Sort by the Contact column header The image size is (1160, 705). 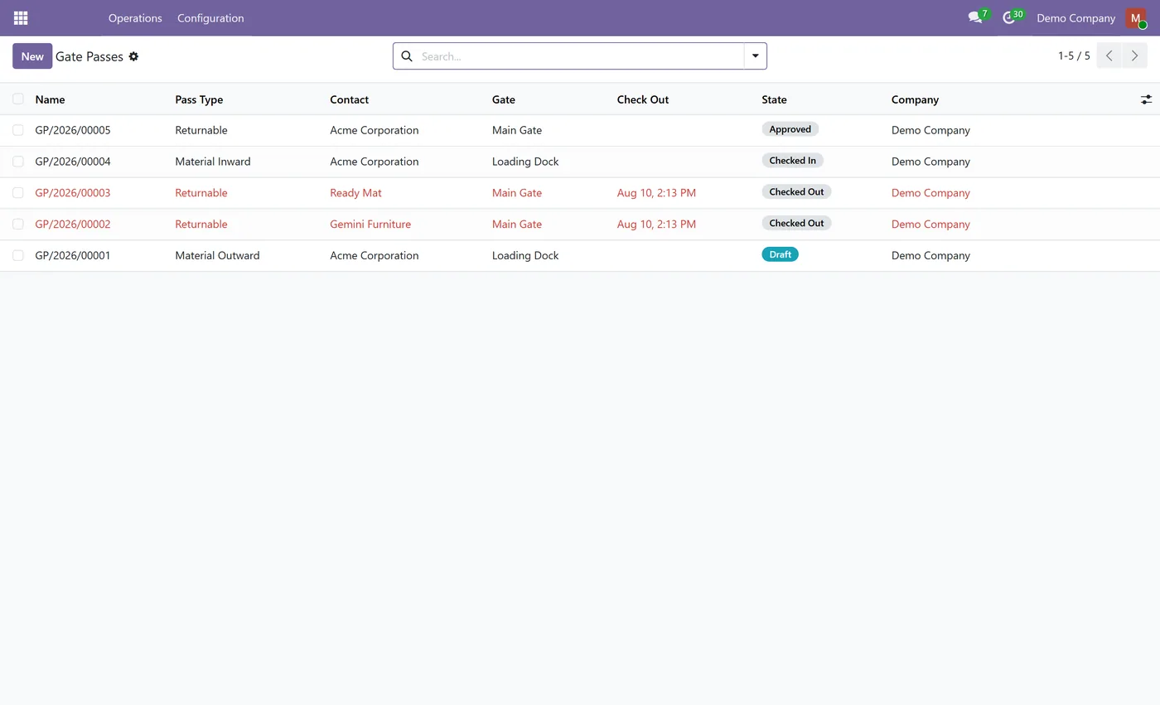point(349,99)
